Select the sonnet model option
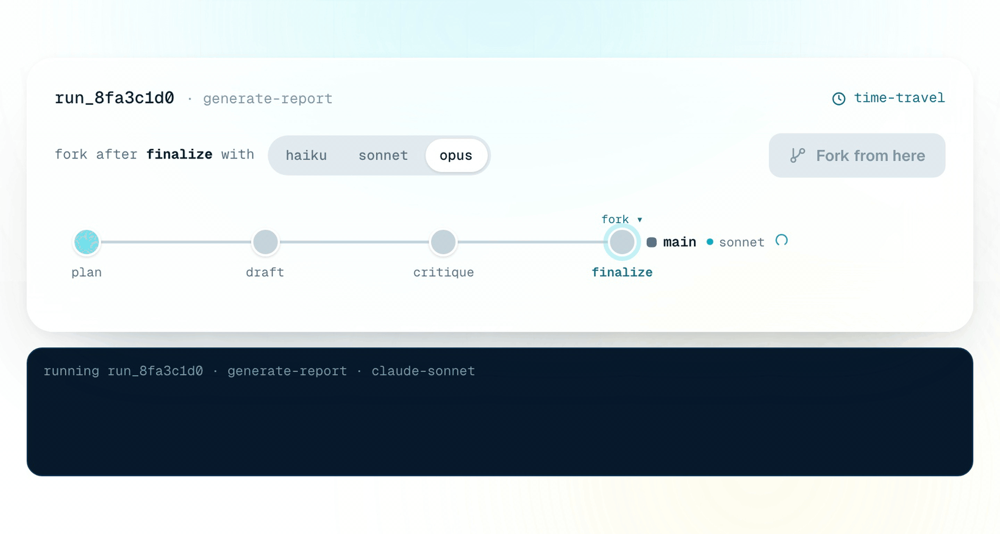 coord(383,155)
